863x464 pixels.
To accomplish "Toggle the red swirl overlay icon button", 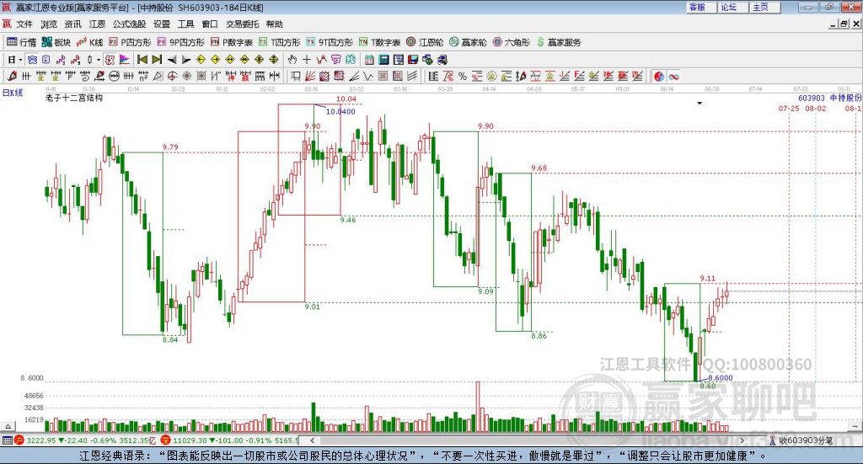I will [110, 60].
